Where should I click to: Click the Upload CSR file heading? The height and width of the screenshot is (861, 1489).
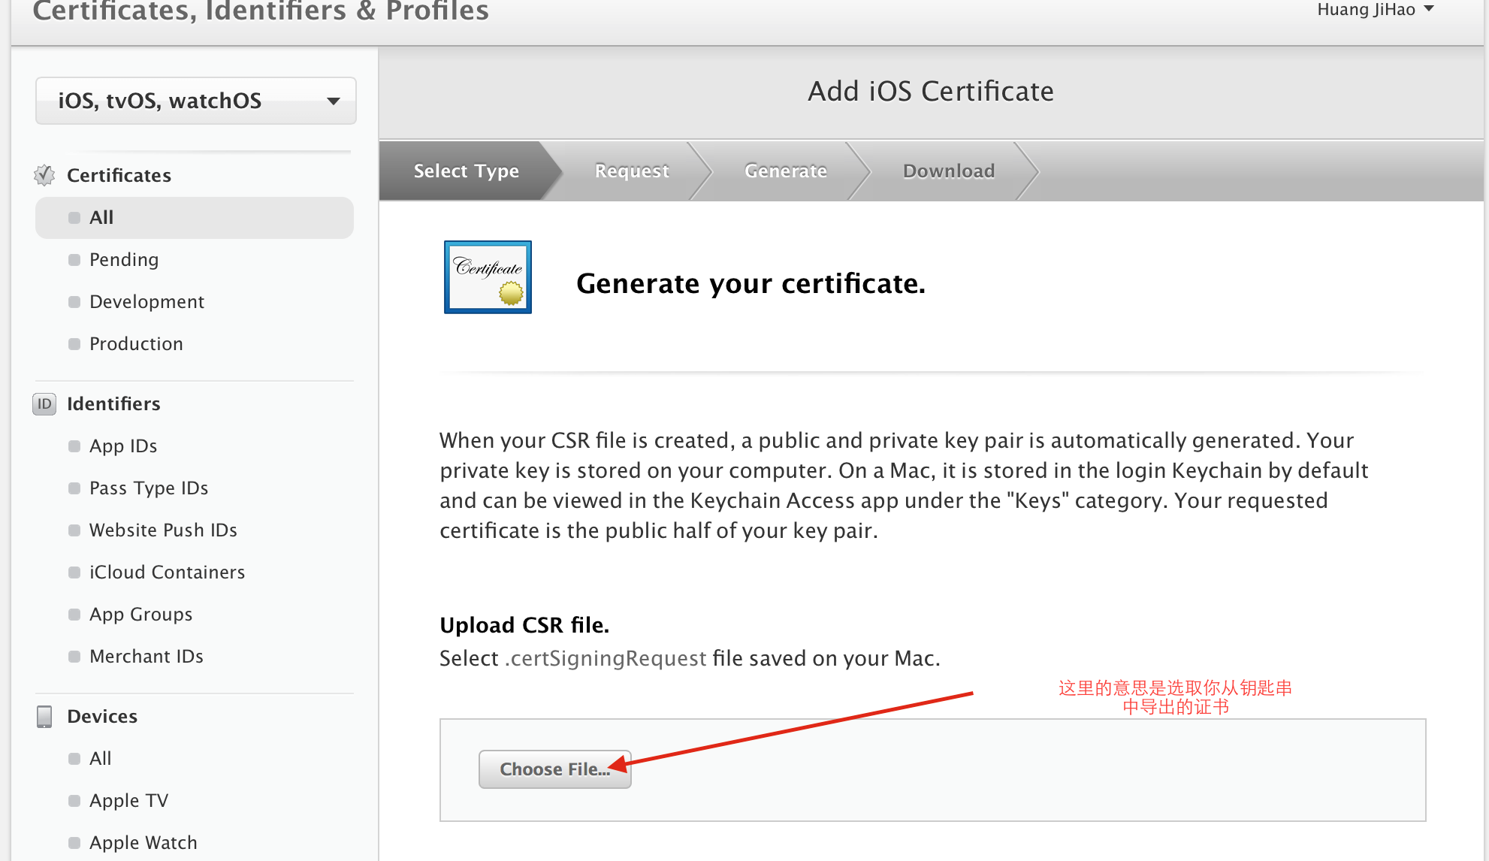pyautogui.click(x=524, y=625)
